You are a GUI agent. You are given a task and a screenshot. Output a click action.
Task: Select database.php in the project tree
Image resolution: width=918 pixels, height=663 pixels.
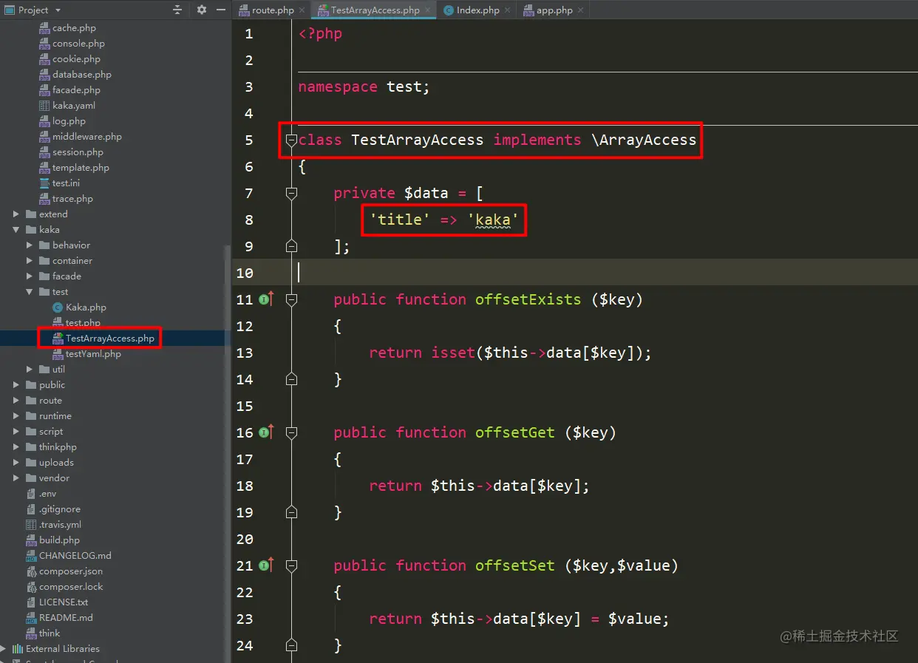point(82,74)
